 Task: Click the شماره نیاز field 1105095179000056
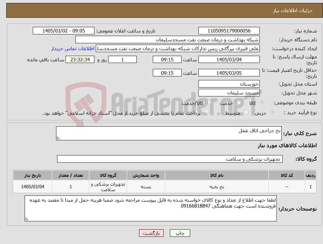[229, 31]
